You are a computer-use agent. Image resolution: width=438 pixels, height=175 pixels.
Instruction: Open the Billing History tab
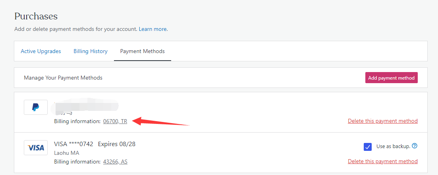tap(91, 51)
